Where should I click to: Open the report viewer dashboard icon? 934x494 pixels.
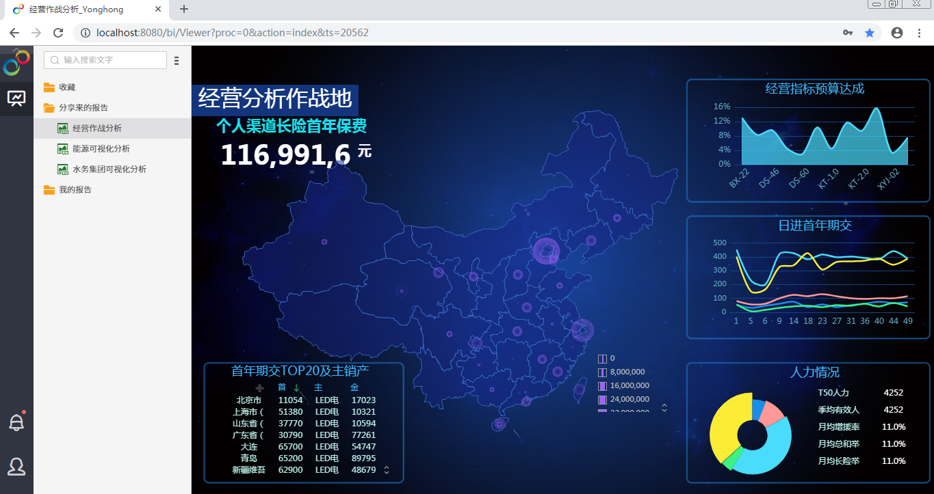click(x=16, y=98)
